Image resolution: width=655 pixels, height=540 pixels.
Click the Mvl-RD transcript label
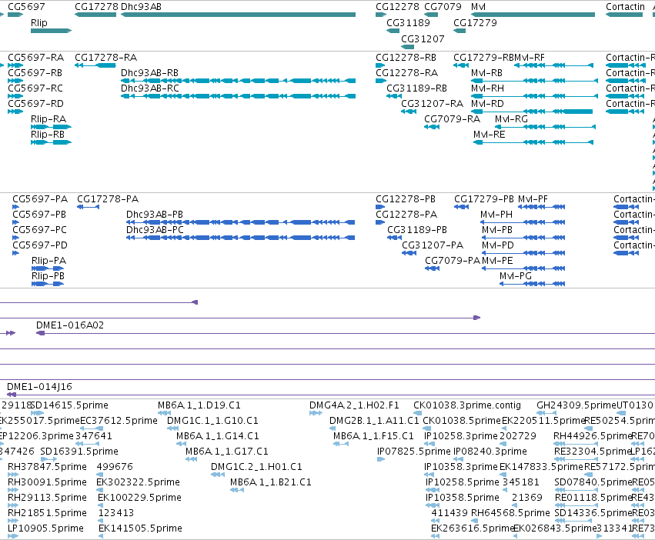[487, 104]
